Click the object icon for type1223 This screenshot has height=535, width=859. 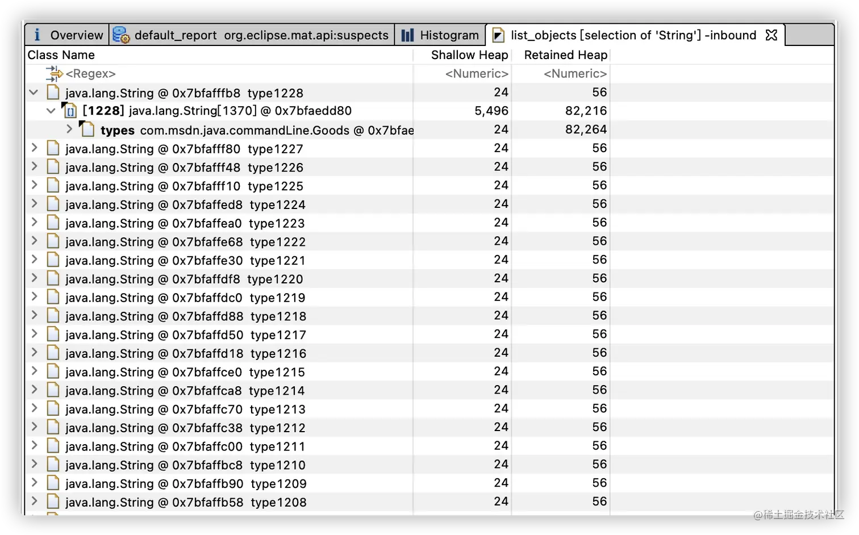53,223
